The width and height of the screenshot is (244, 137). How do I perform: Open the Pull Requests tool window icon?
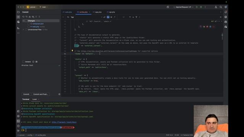[x=18, y=22]
